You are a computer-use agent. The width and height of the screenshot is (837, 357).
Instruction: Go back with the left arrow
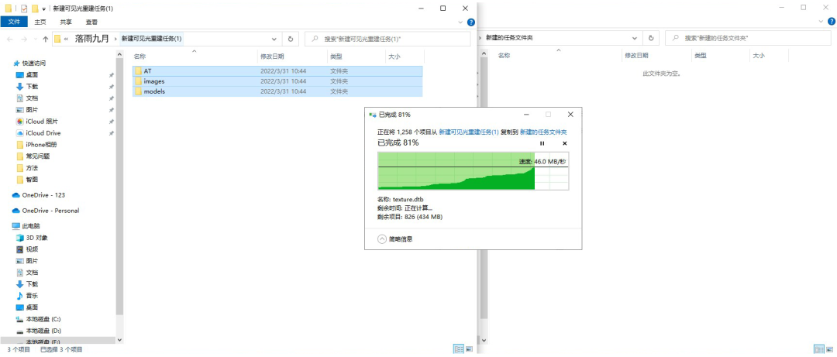(9, 39)
